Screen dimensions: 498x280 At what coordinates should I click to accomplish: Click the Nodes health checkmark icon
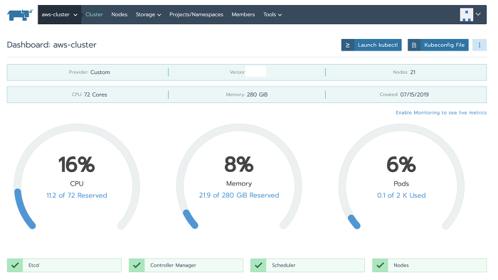coord(380,265)
